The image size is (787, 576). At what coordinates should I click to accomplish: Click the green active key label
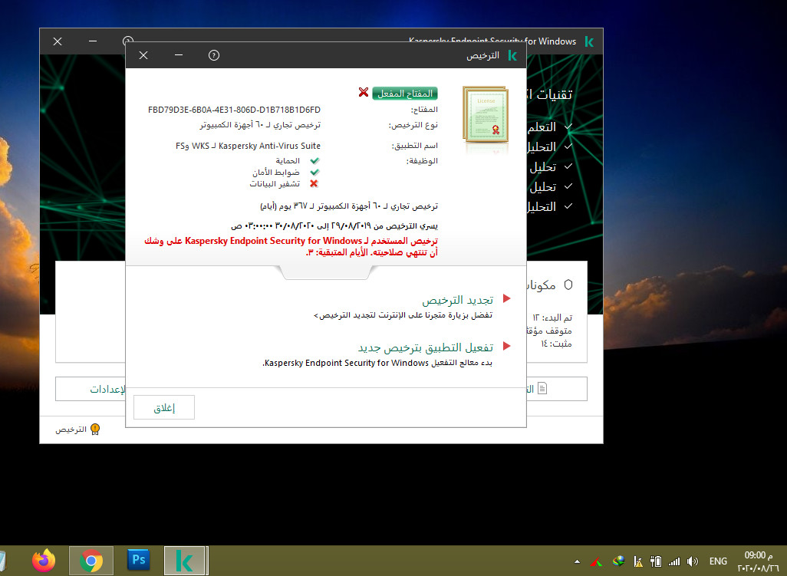point(404,93)
